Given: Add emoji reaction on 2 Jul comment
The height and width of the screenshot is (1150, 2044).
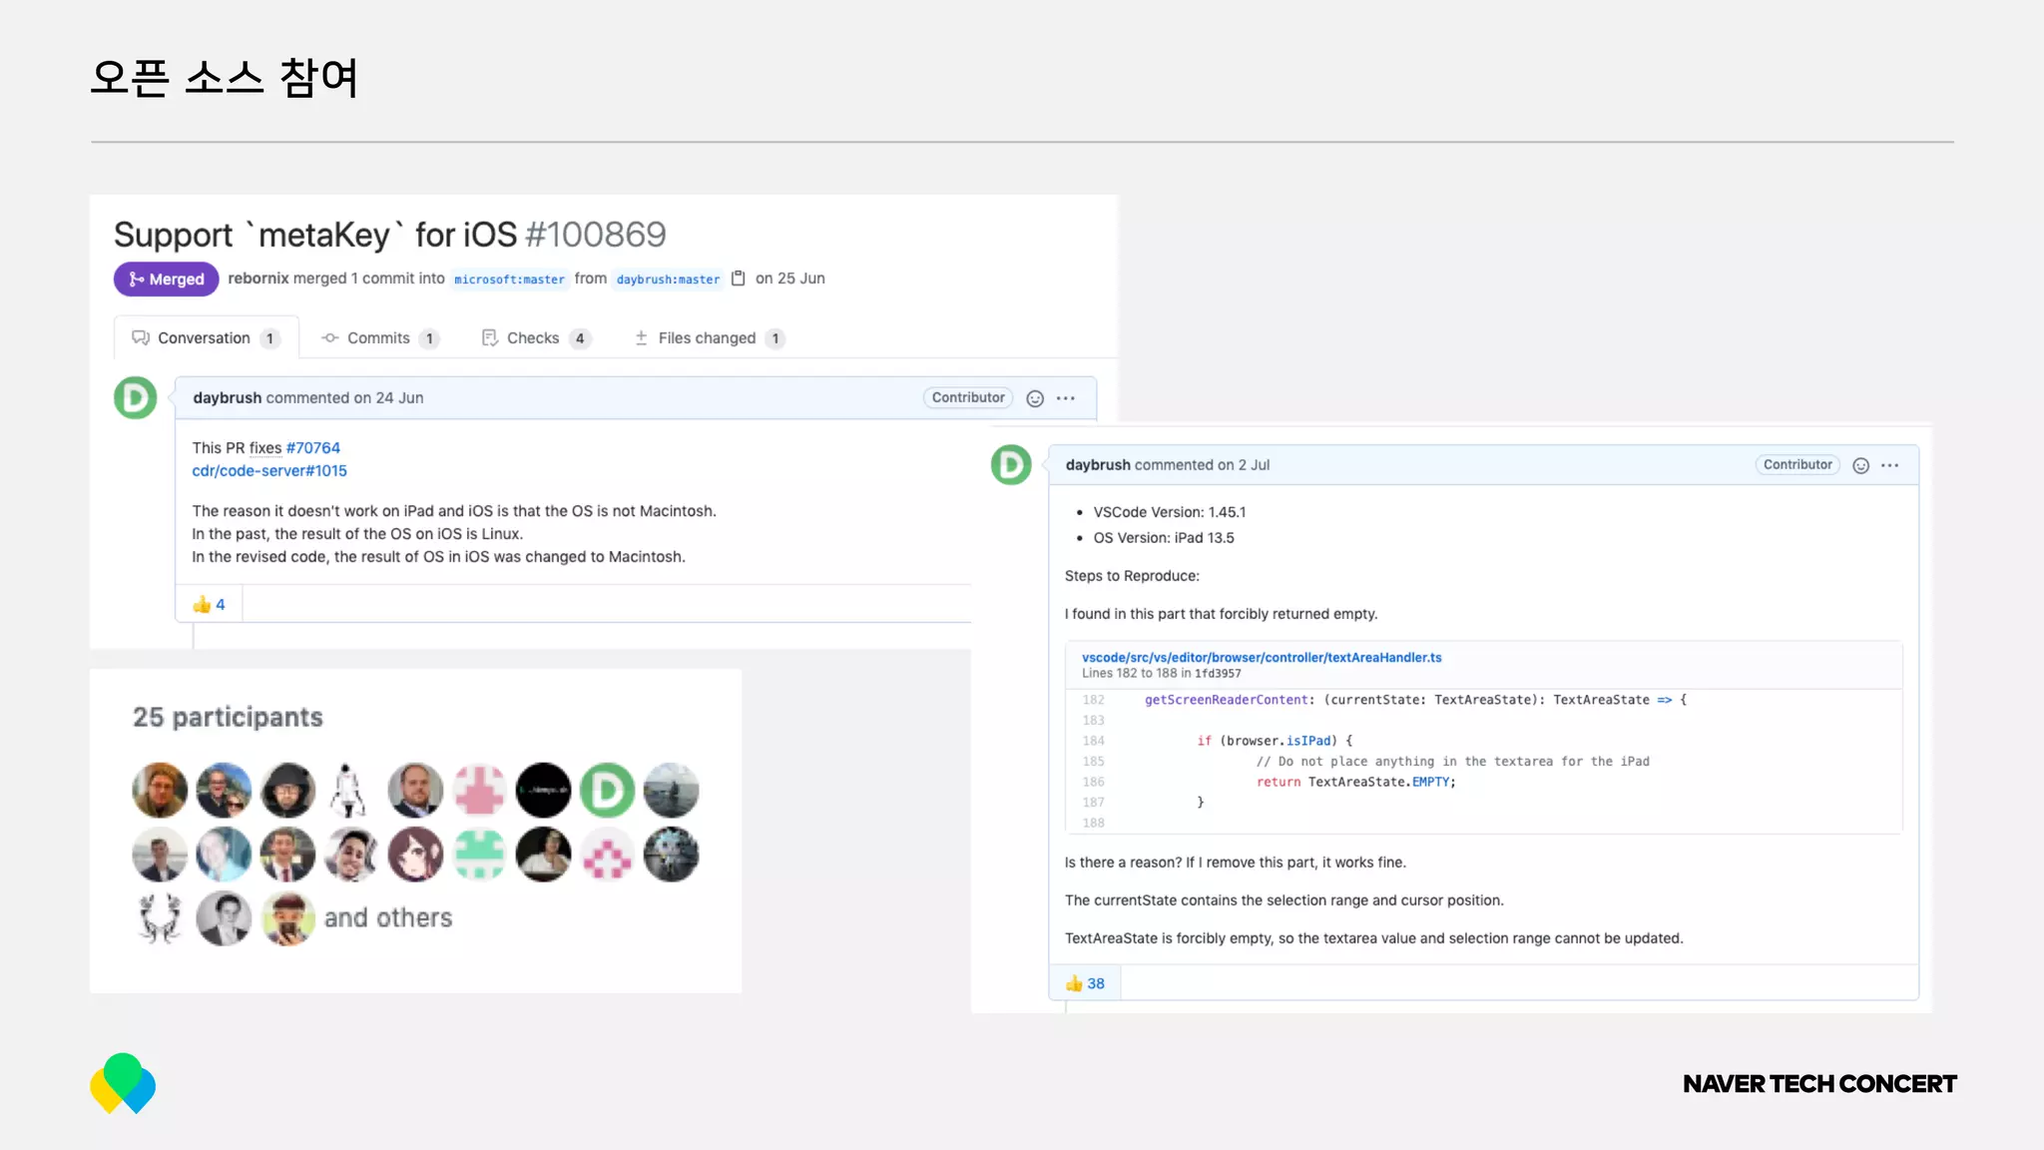Looking at the screenshot, I should point(1860,465).
